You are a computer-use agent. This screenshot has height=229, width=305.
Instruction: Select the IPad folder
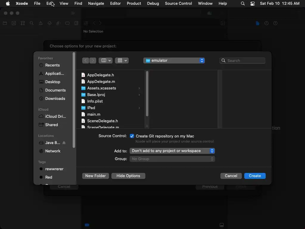click(91, 108)
